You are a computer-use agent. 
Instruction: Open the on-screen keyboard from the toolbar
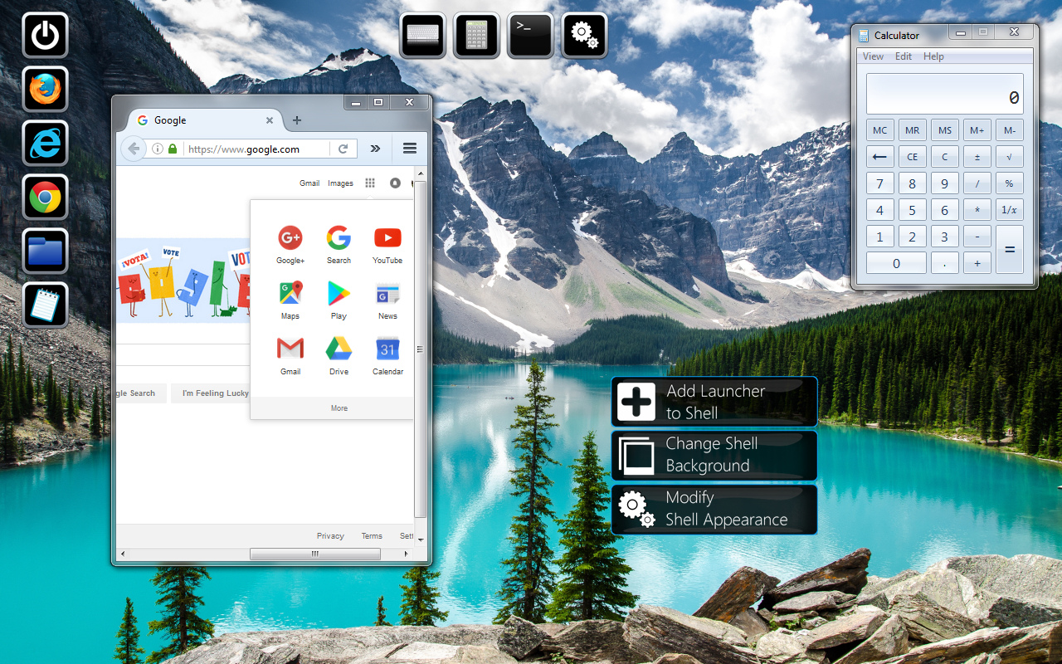point(422,35)
